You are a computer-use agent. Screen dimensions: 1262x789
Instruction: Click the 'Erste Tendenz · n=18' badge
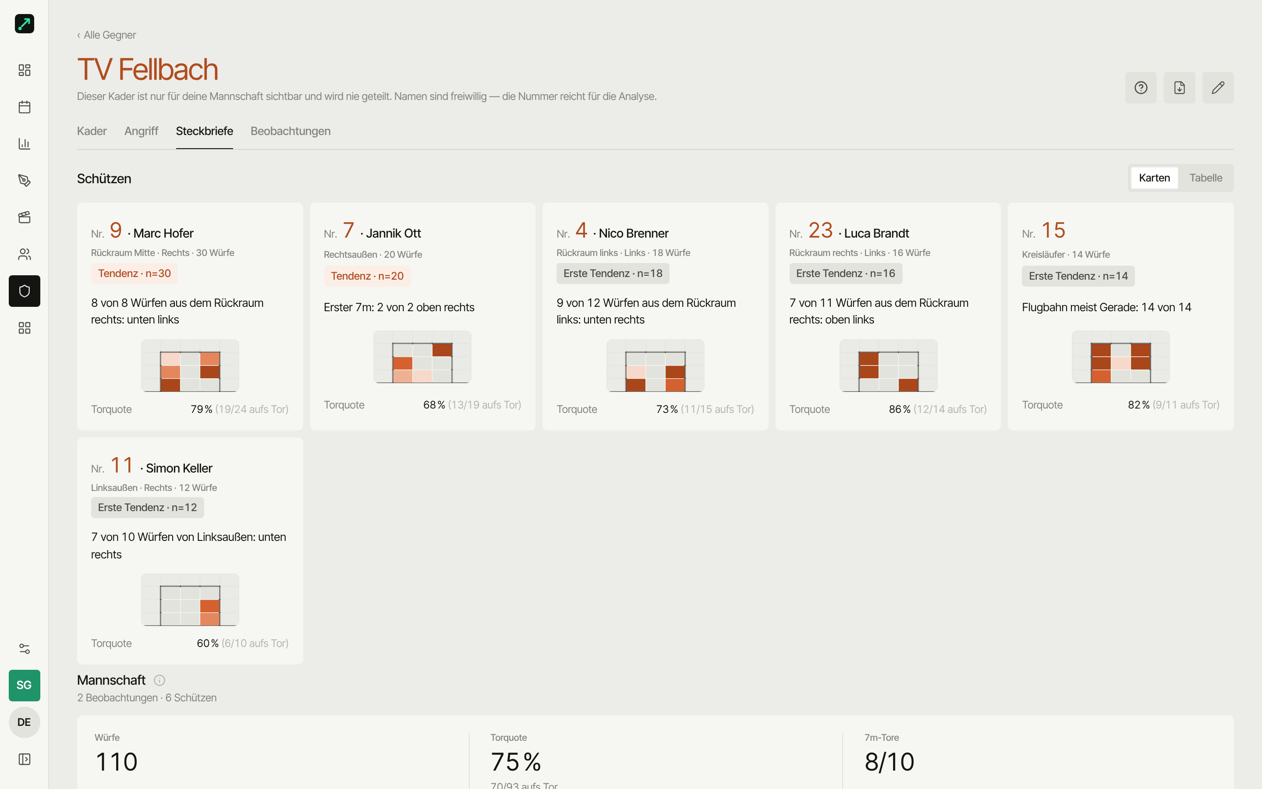(613, 274)
